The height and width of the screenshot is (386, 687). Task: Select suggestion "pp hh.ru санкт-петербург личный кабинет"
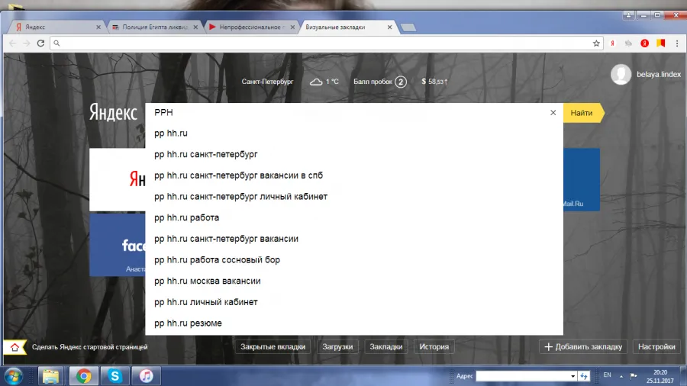[354, 197]
